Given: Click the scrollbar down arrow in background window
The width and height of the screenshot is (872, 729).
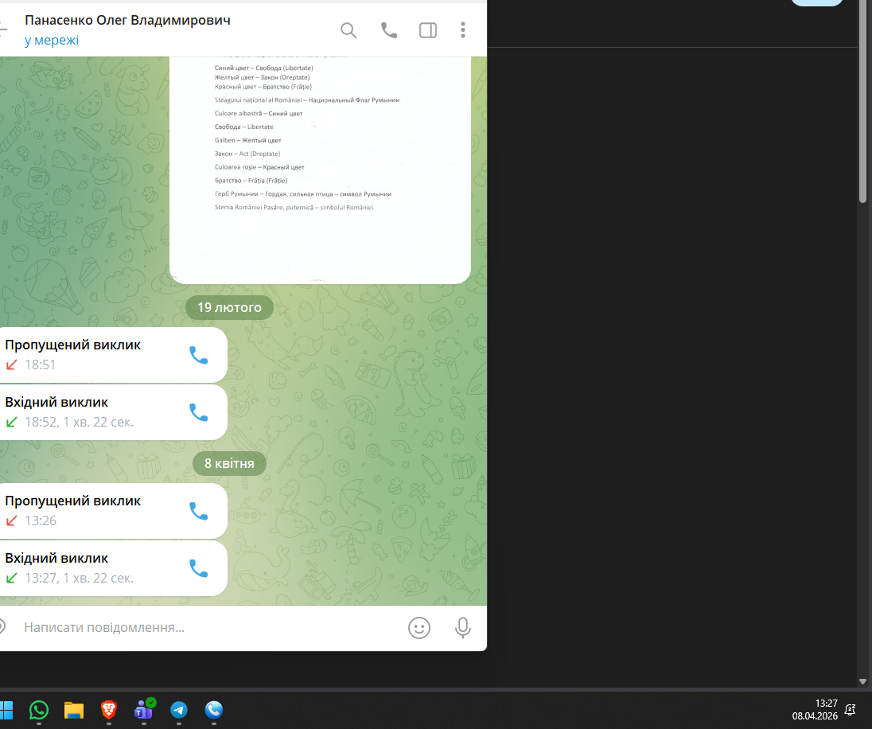Looking at the screenshot, I should (862, 681).
